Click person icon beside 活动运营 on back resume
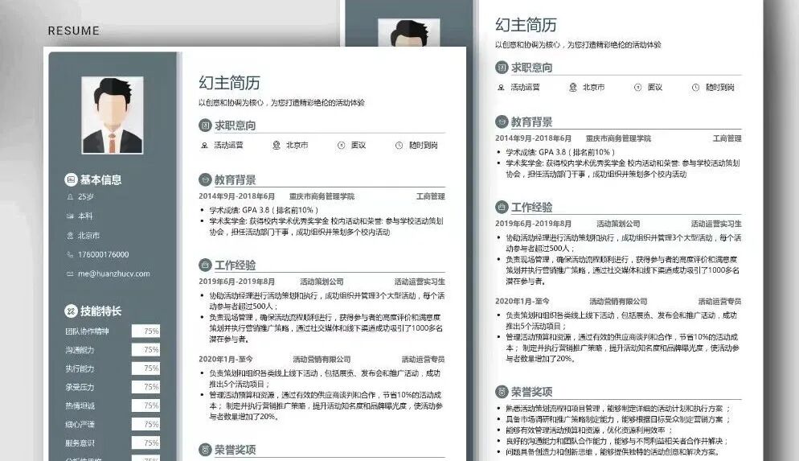 pos(501,88)
